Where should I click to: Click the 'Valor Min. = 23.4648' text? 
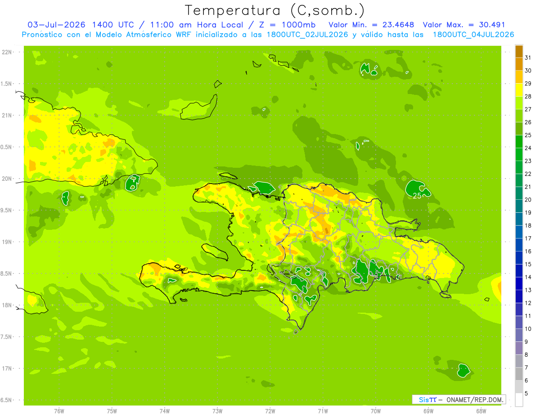pyautogui.click(x=371, y=25)
